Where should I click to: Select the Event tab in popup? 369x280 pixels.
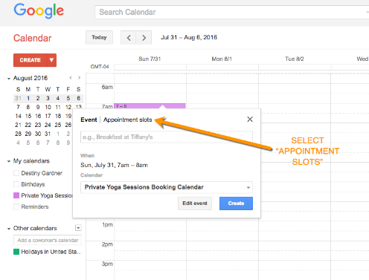pos(89,120)
